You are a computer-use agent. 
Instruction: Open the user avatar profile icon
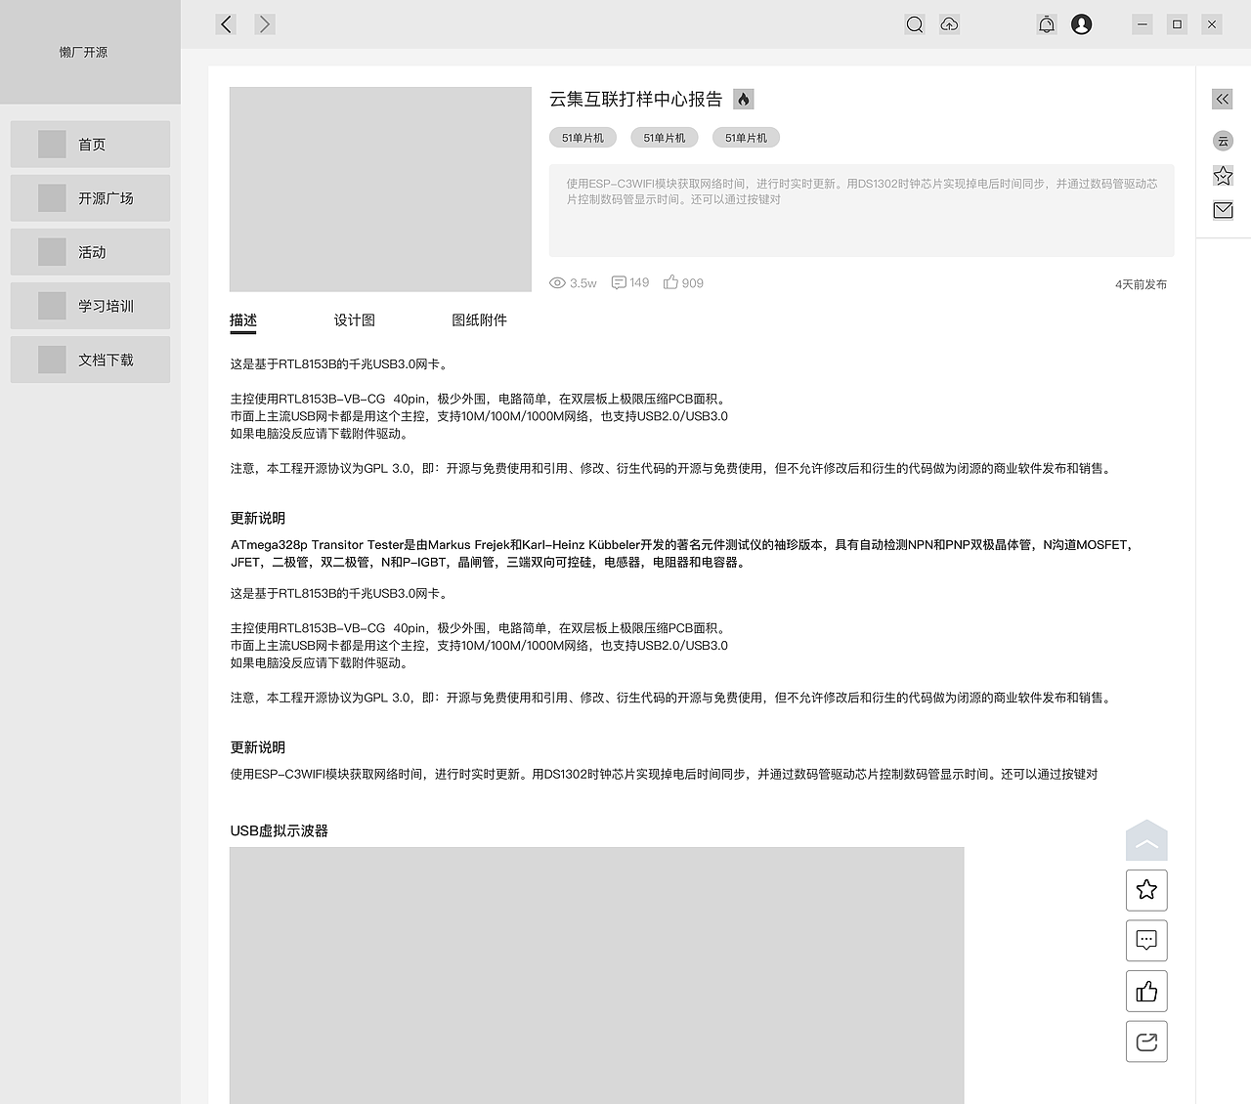[x=1081, y=23]
